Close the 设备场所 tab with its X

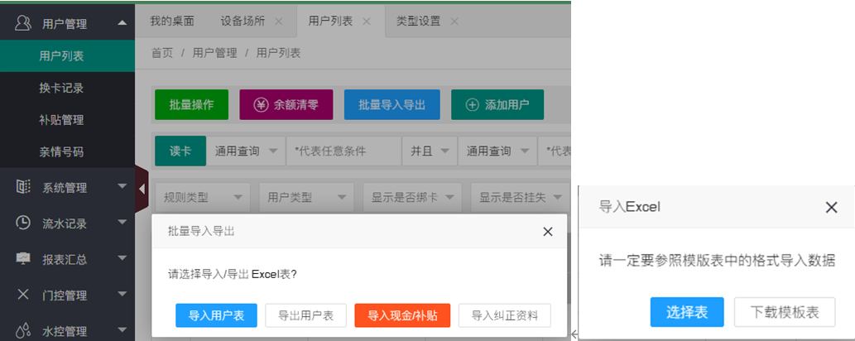point(278,21)
